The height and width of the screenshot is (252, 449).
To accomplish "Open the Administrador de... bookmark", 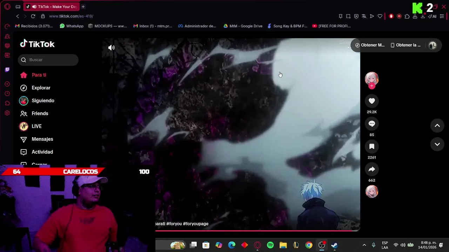I will point(197,26).
